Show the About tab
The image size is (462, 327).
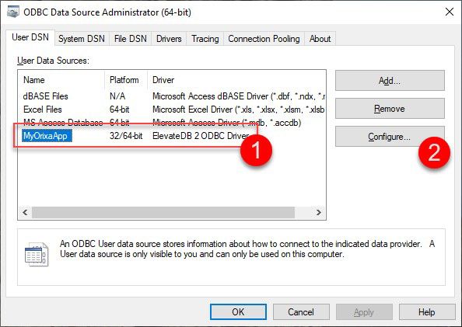point(320,39)
